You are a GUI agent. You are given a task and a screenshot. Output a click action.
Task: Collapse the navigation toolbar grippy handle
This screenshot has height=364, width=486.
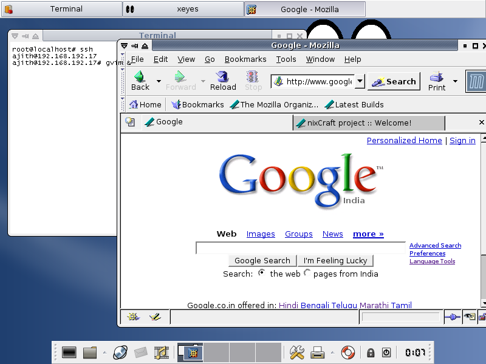(123, 81)
